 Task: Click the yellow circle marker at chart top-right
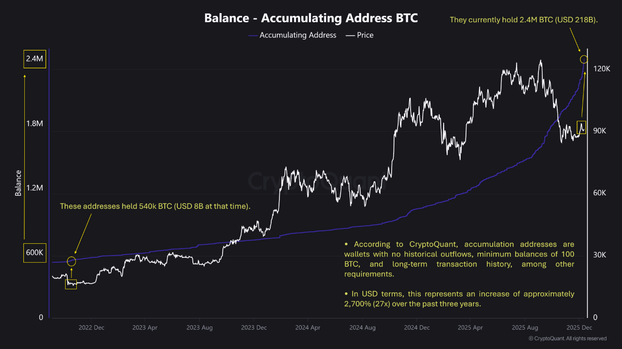coord(584,59)
